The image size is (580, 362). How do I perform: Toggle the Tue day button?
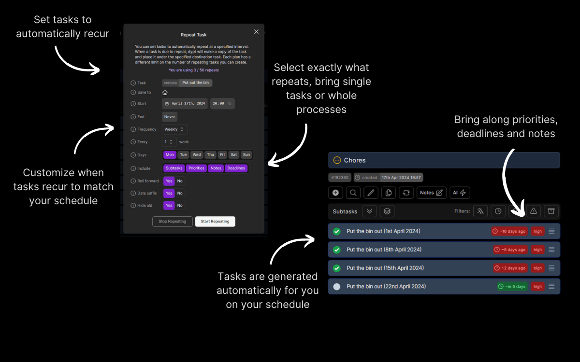(x=183, y=155)
